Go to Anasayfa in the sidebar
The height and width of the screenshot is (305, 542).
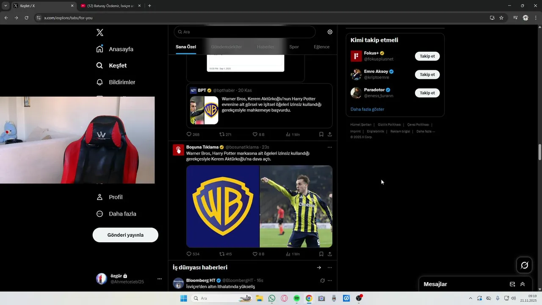(115, 49)
